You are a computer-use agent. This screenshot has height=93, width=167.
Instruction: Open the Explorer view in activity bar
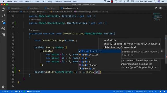pos(3,9)
